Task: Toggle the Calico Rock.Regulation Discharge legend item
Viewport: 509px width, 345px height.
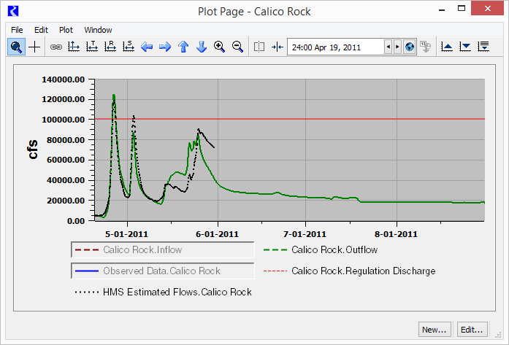Action: (x=349, y=271)
